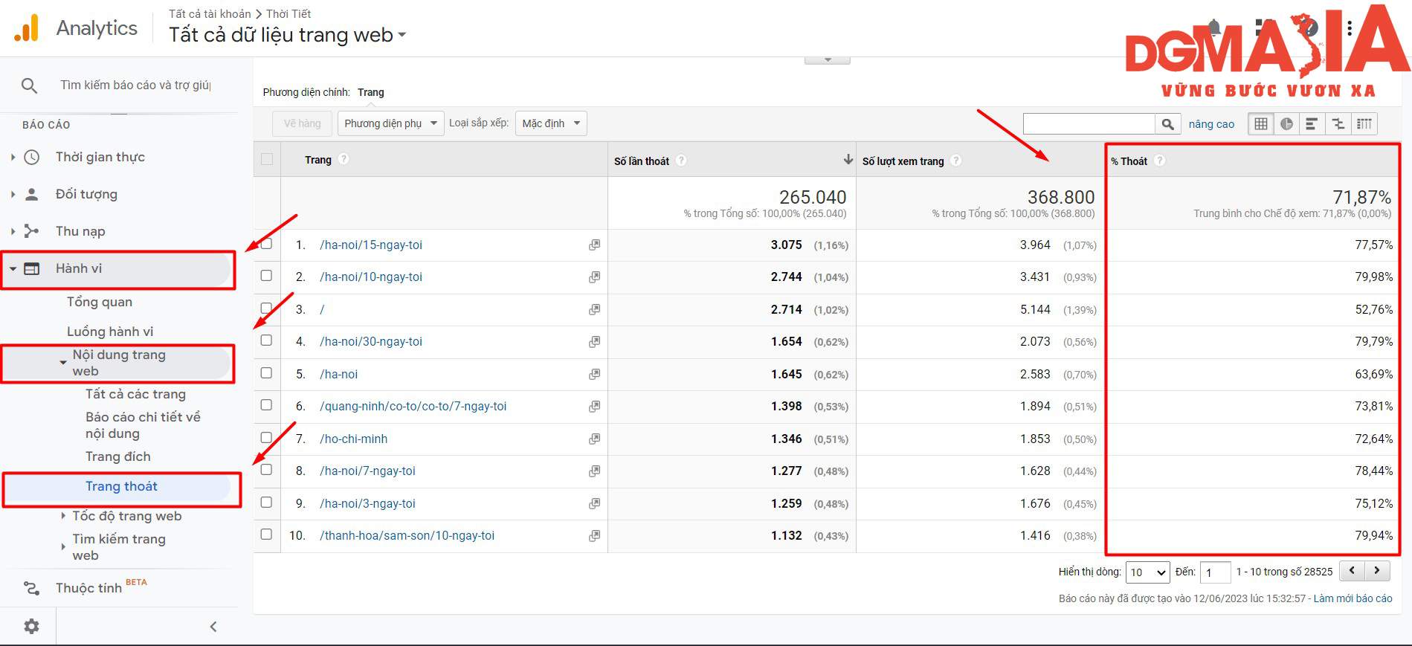Expand the Đối tượng section
This screenshot has height=646, width=1412.
coord(86,194)
